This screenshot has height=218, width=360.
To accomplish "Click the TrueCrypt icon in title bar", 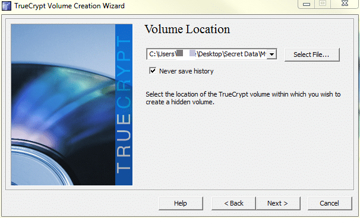I will 6,6.
